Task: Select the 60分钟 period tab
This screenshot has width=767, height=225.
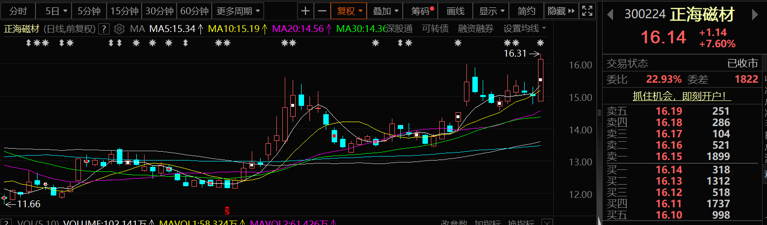Action: point(194,10)
